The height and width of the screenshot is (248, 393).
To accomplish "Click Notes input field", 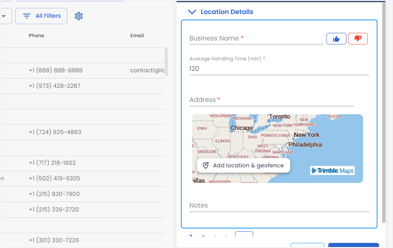I will 279,205.
